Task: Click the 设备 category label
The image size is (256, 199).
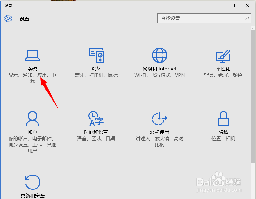Action: pos(96,69)
